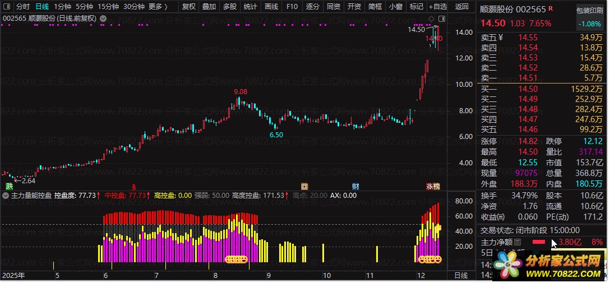610x283 pixels.
Task: Click the red S marker on timeline
Action: click(x=134, y=187)
